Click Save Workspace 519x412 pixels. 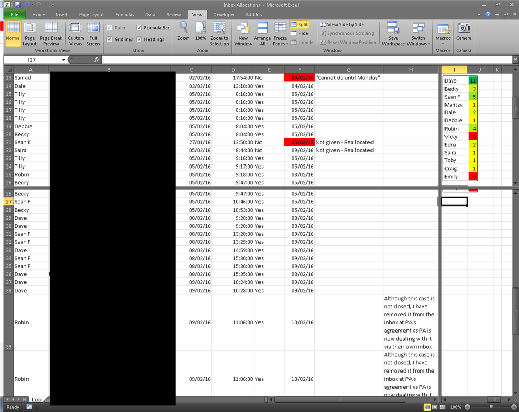pos(393,34)
